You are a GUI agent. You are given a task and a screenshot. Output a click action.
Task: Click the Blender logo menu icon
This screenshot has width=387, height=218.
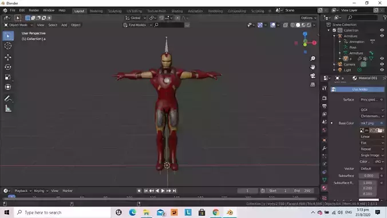(5, 10)
